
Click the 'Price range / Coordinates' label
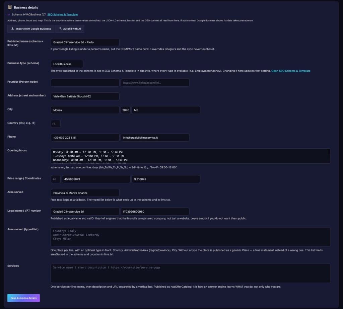(x=24, y=178)
